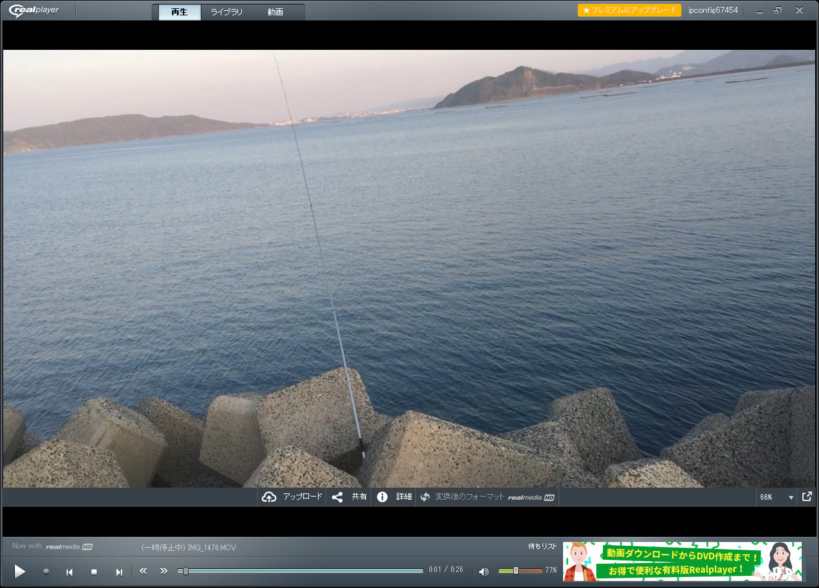Screen dimensions: 819x588
Task: Open the RealPlayer logo menu
Action: (x=34, y=10)
